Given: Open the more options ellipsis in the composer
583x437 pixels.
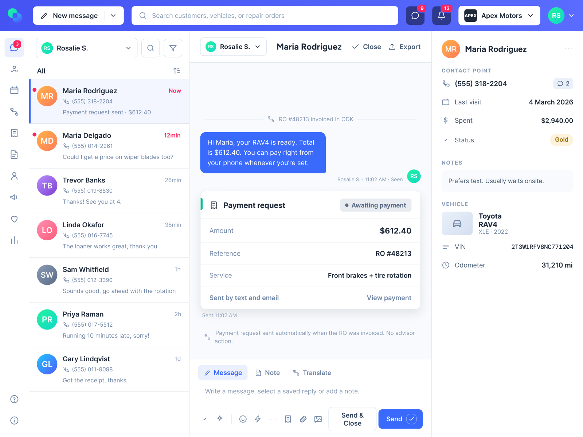Looking at the screenshot, I should point(273,419).
